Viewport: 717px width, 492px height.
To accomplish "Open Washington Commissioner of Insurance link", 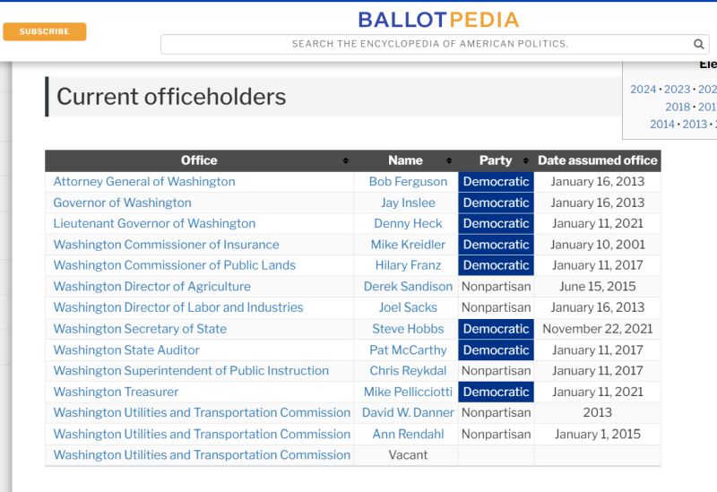I will (166, 245).
